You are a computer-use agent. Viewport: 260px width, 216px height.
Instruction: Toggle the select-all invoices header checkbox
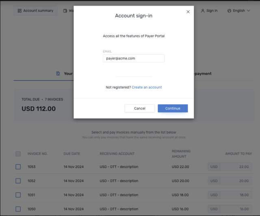click(18, 154)
